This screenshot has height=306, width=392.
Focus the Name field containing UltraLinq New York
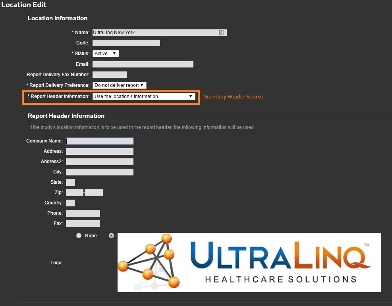point(155,33)
